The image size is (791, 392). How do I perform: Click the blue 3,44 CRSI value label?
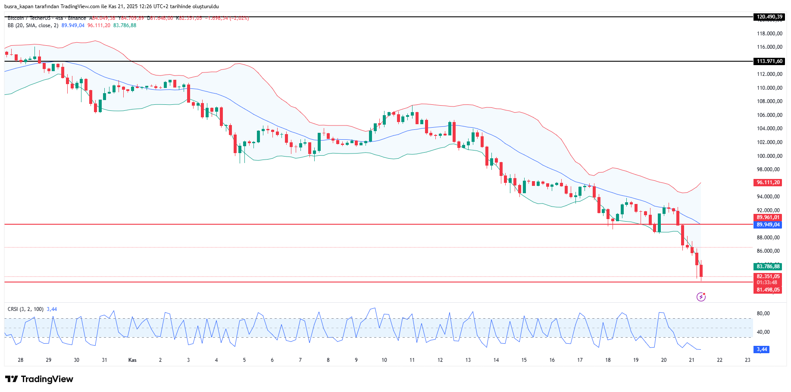point(762,349)
